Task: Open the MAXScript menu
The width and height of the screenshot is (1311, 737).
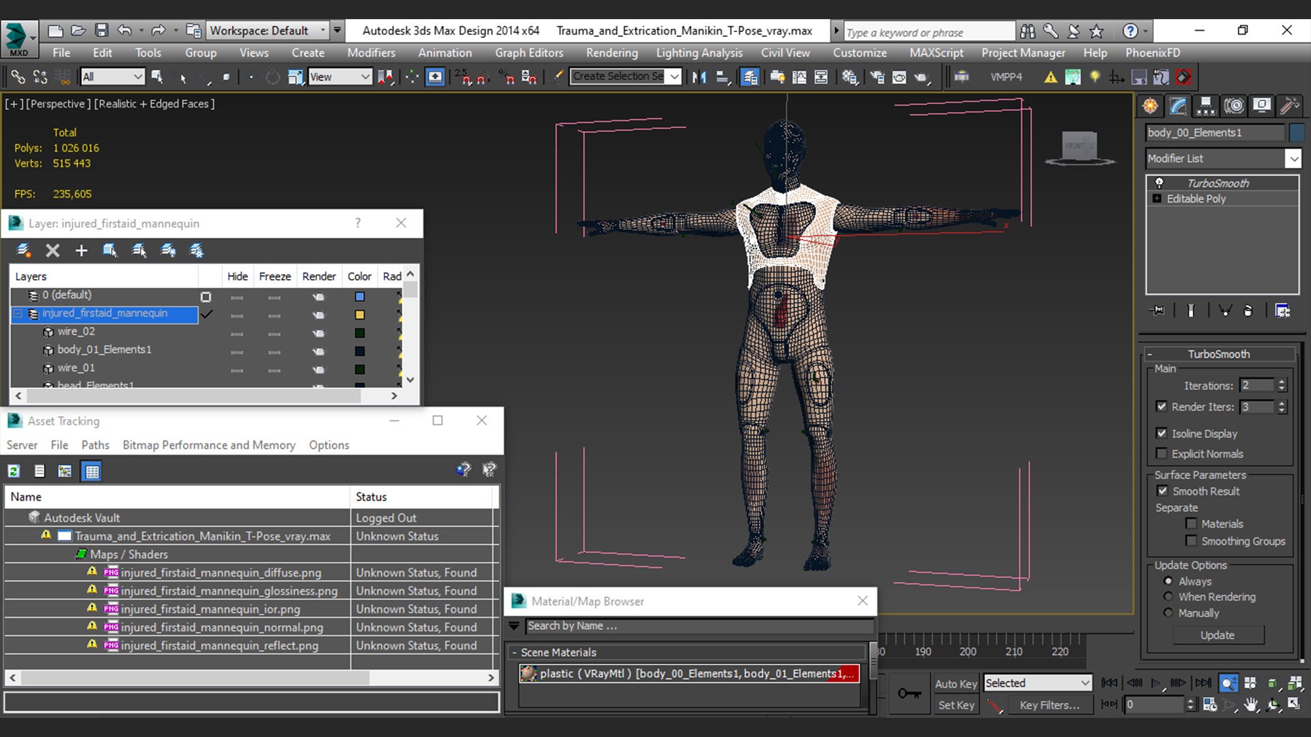Action: 936,53
